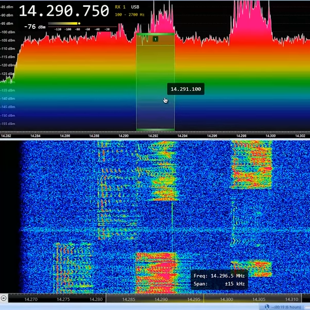Click the top edge of green filter passband
Screen dimensions: 310x310
click(x=155, y=34)
